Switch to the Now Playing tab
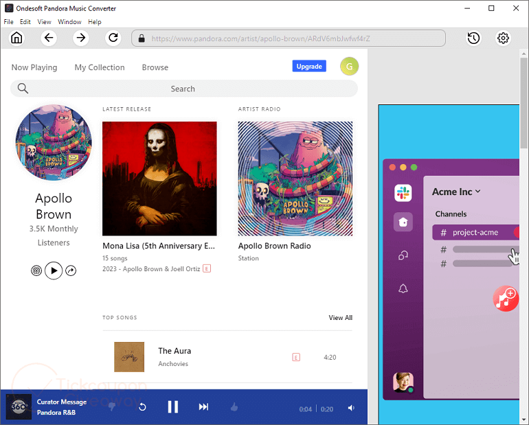 click(34, 67)
